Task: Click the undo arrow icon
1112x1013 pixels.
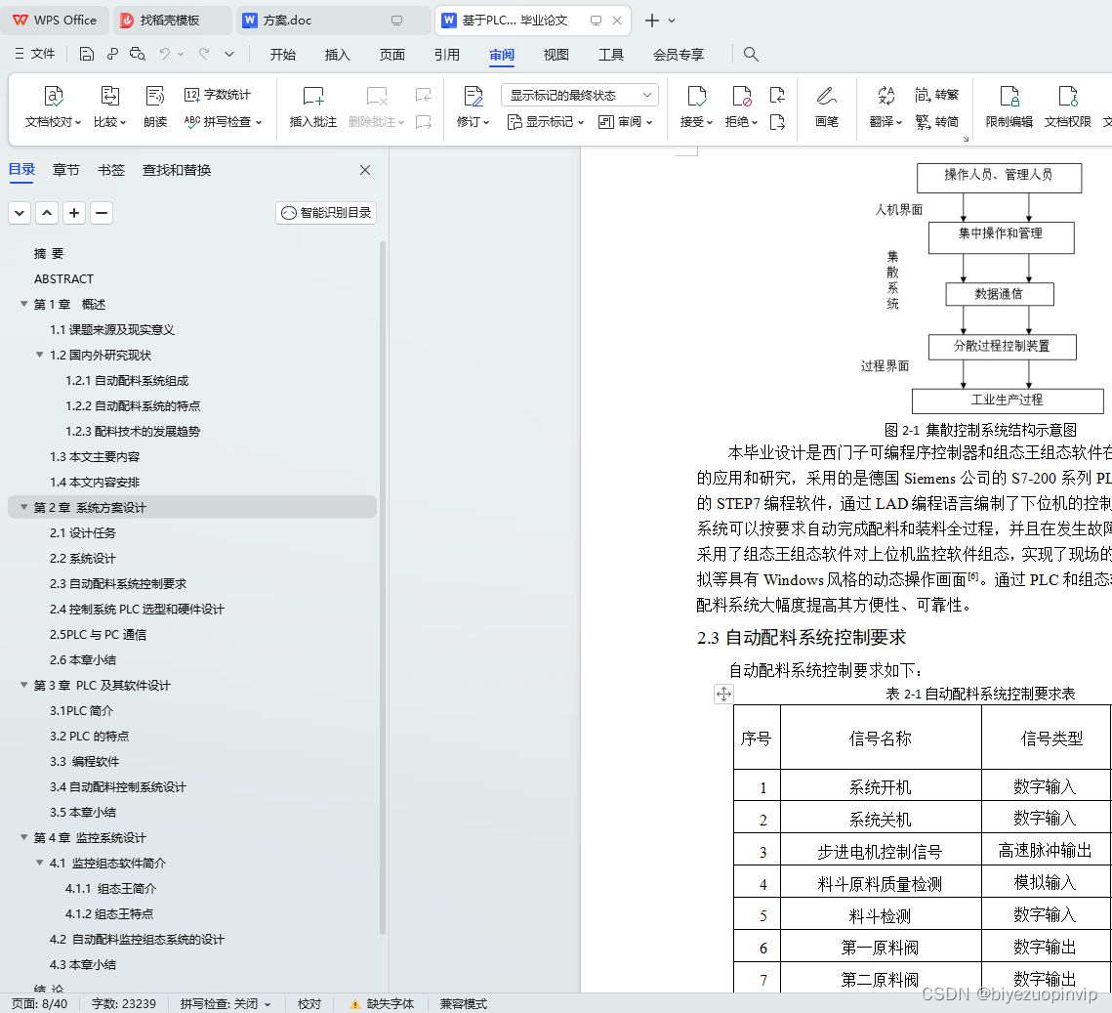Action: click(x=165, y=54)
